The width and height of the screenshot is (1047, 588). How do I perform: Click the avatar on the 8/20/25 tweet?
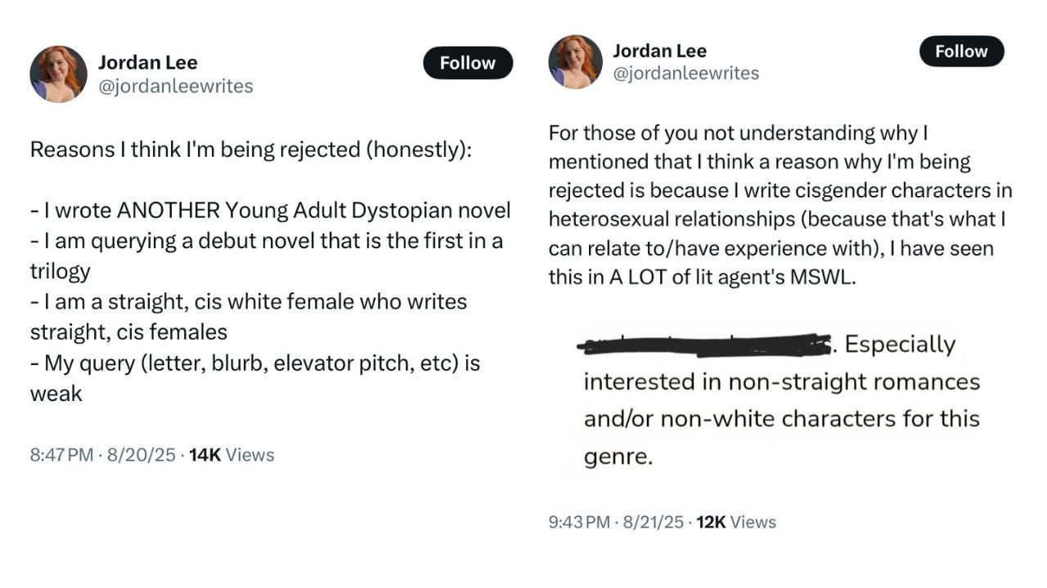[58, 74]
